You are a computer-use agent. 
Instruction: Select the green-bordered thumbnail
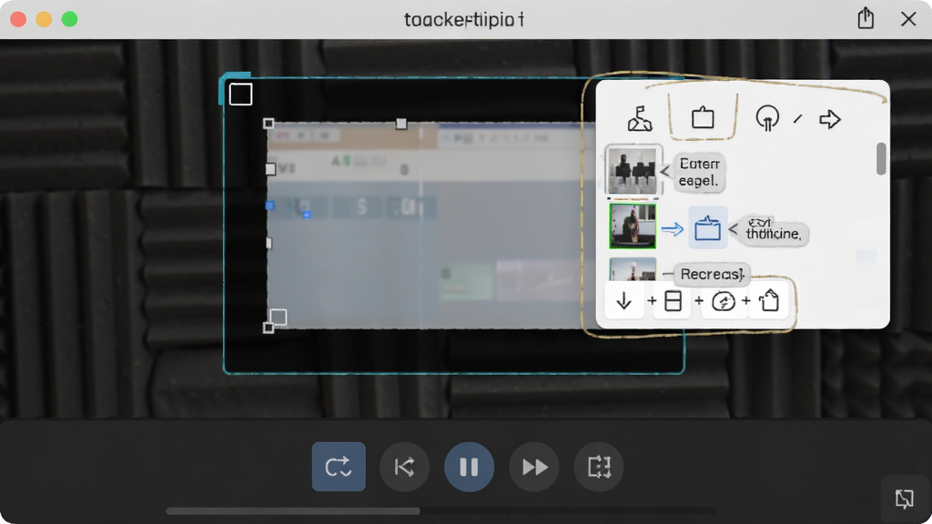point(633,226)
